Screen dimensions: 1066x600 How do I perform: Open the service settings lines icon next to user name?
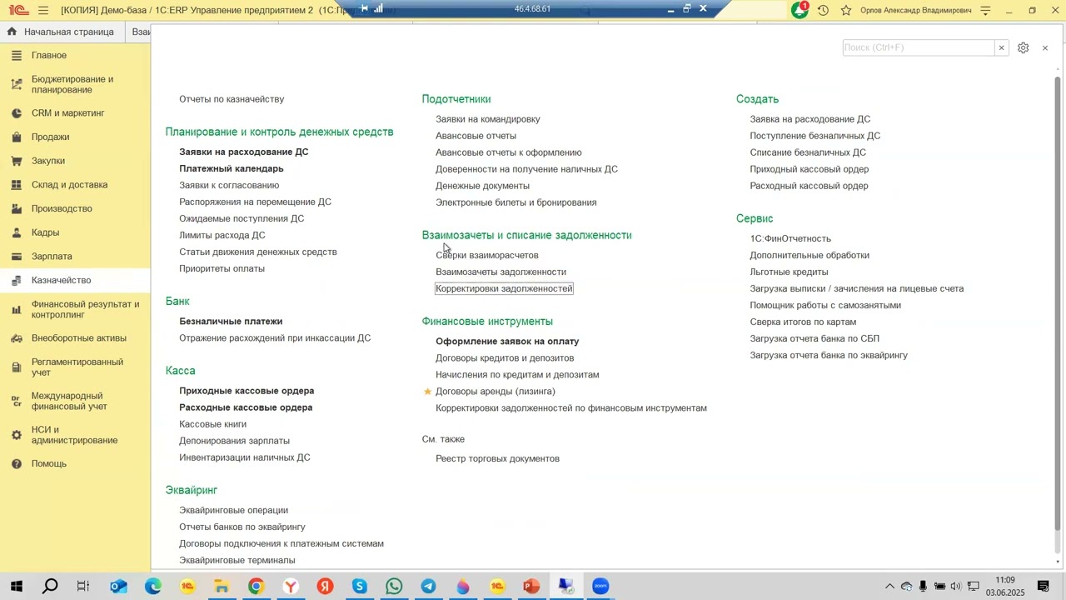tap(986, 11)
